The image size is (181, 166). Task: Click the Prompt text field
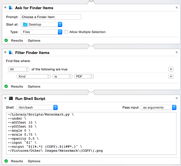tap(51, 17)
